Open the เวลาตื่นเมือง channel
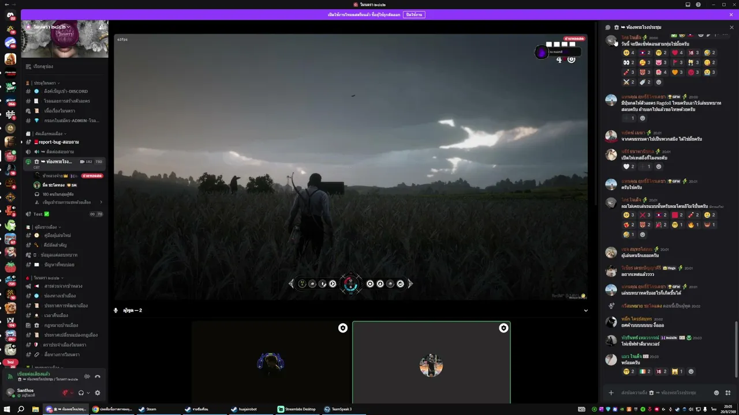739x415 pixels. (x=65, y=315)
